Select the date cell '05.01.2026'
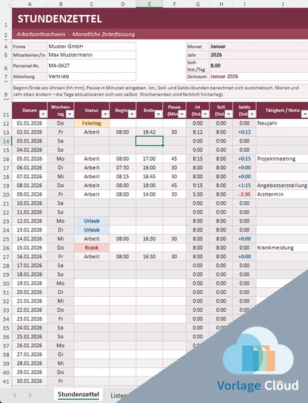The width and height of the screenshot is (308, 403). tap(30, 159)
